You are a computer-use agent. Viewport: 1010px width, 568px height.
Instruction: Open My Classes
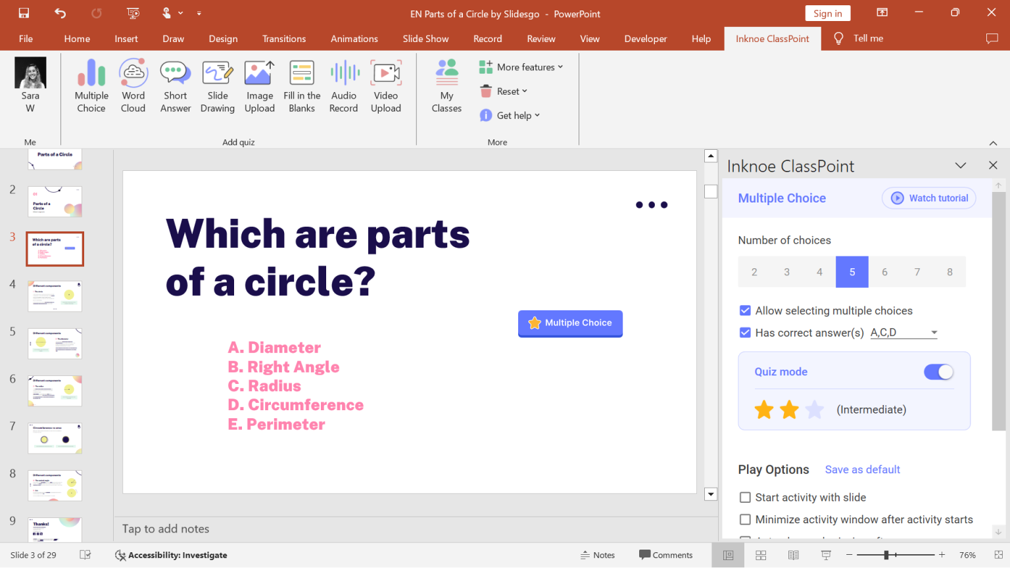point(446,85)
